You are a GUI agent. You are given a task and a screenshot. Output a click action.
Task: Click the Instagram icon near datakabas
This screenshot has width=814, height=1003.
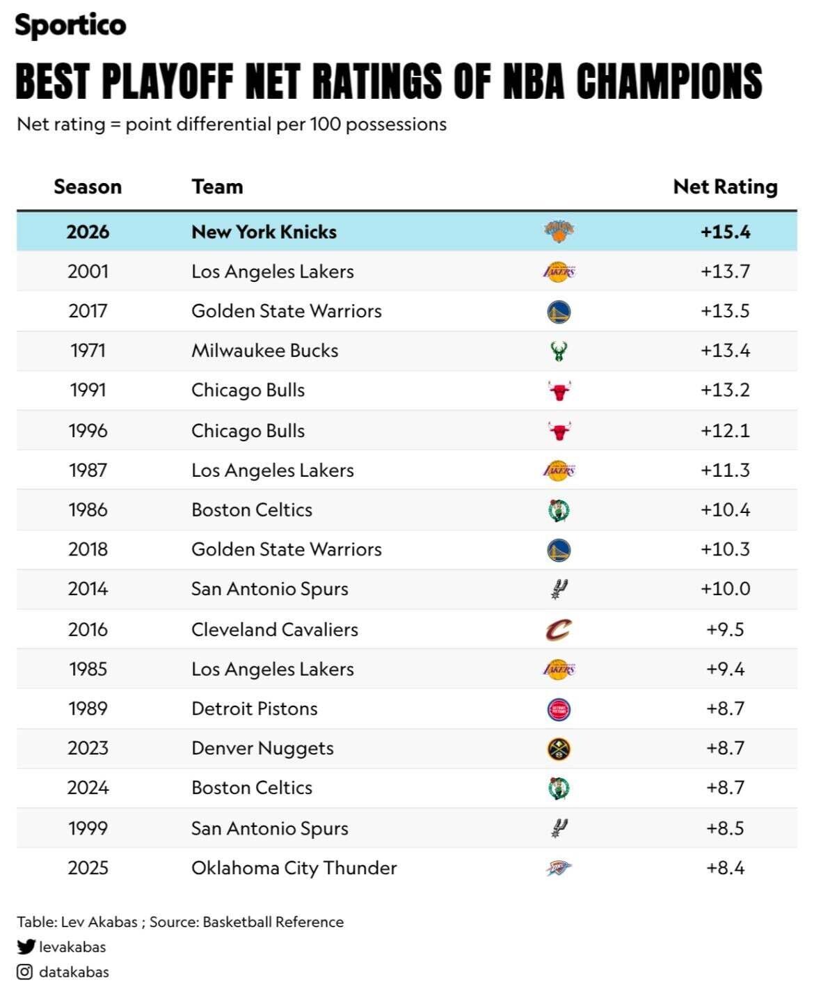[25, 972]
